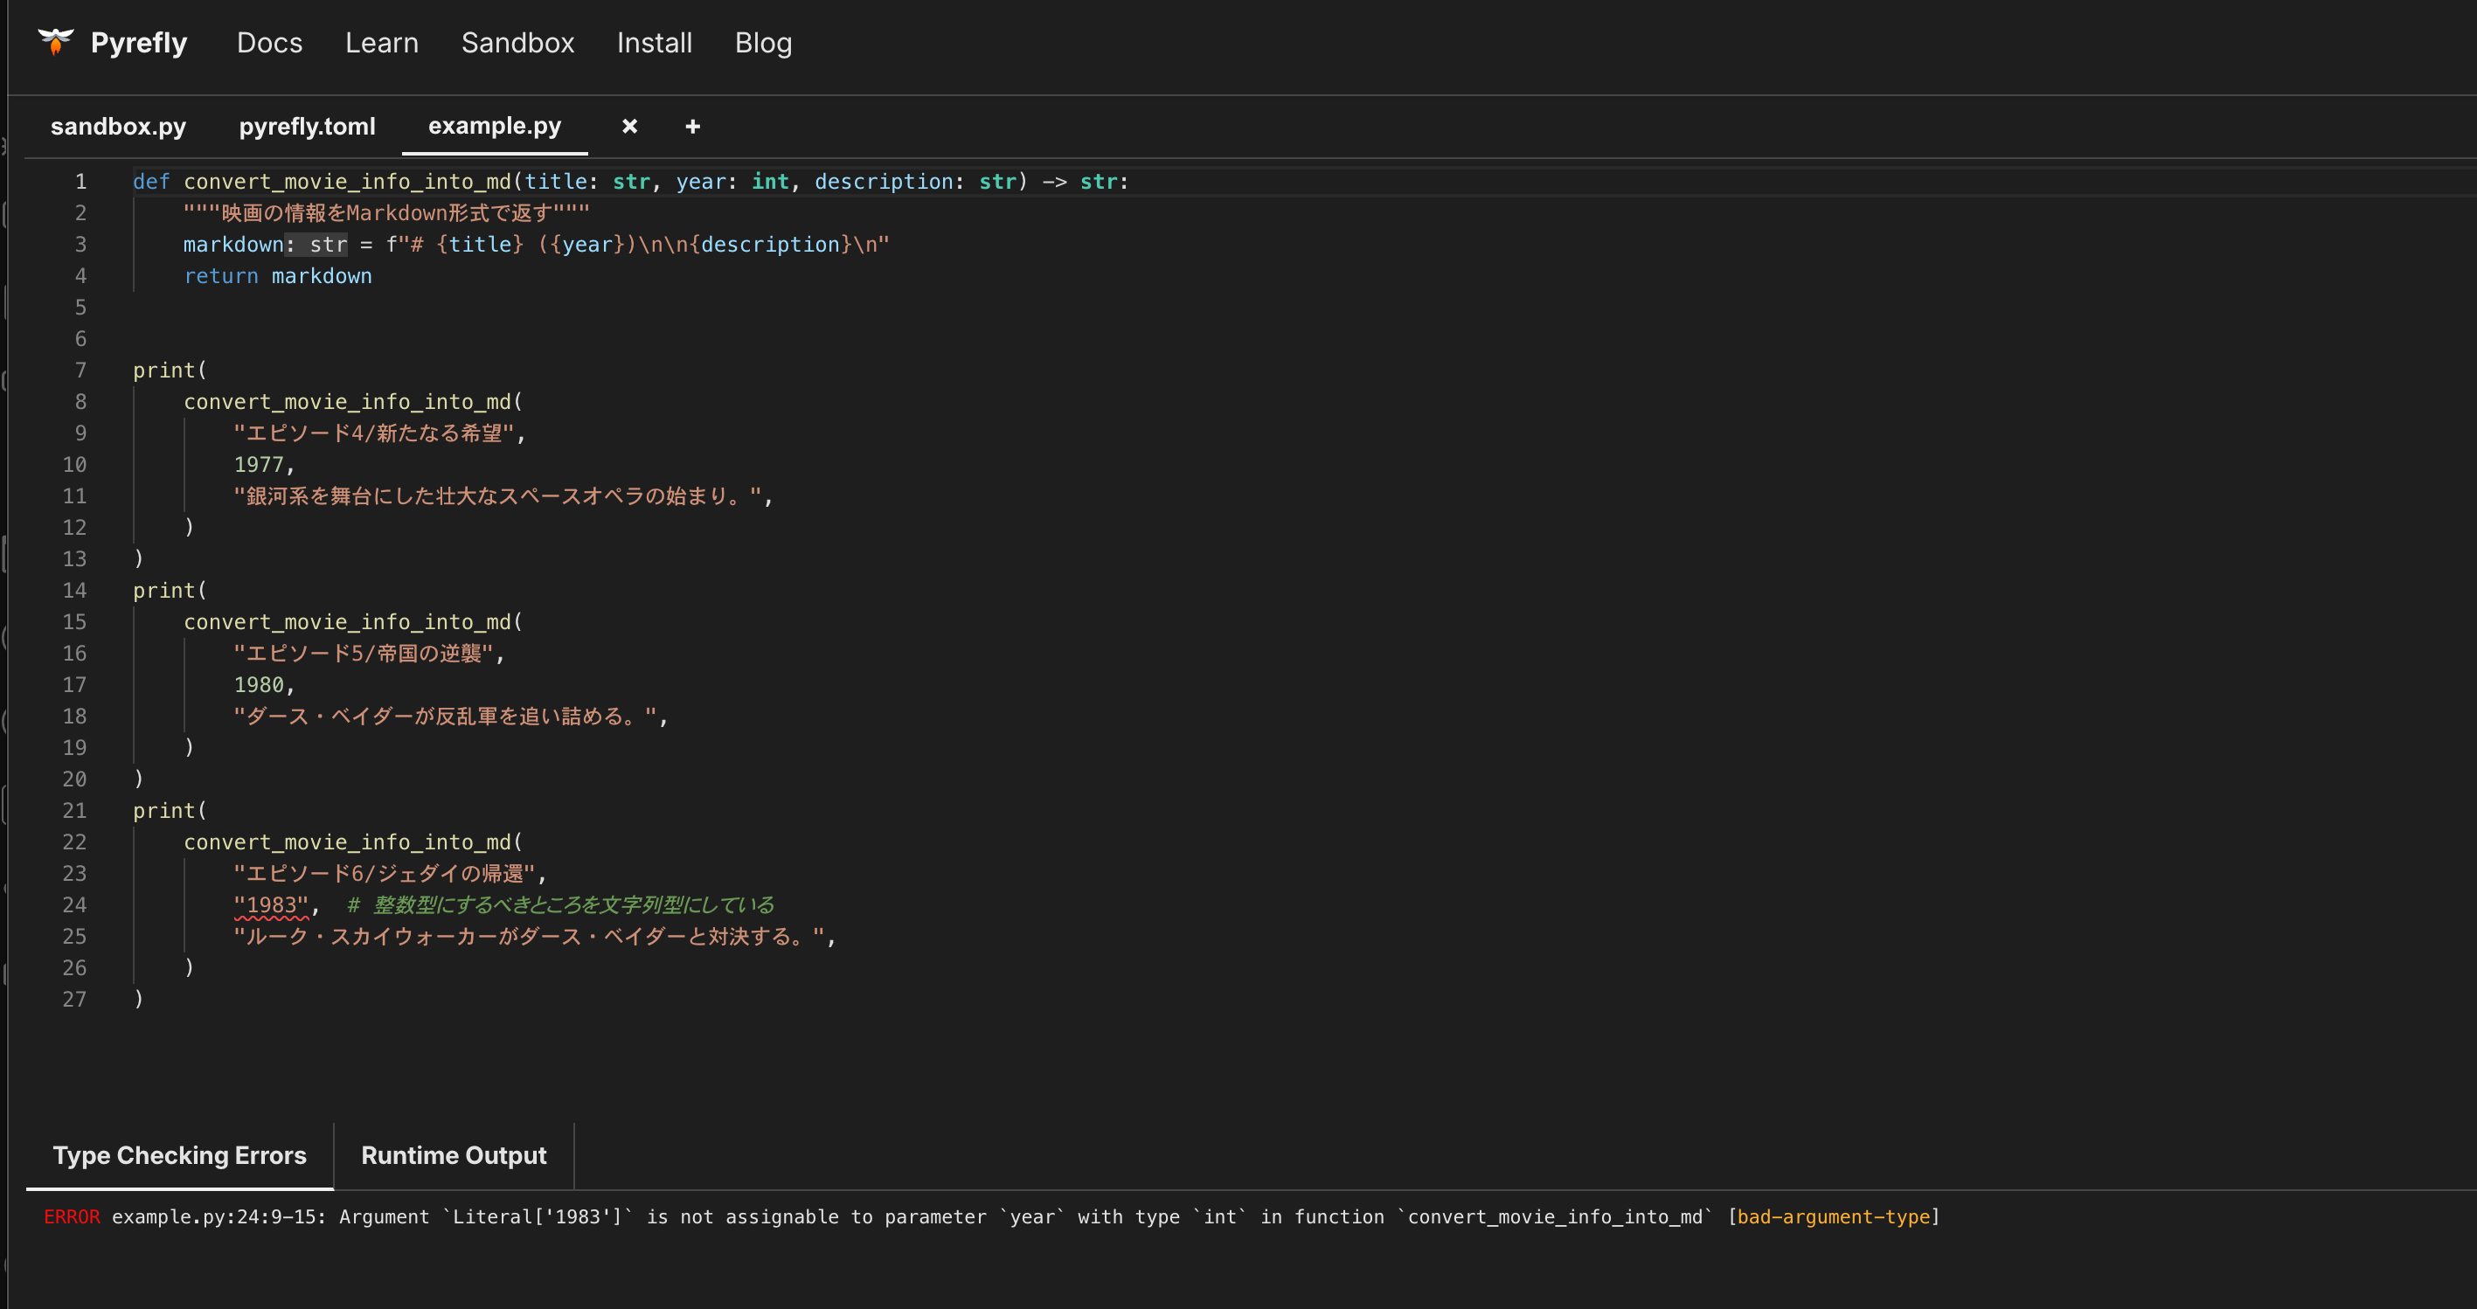The width and height of the screenshot is (2477, 1309).
Task: Switch to the sandbox.py tab
Action: (118, 126)
